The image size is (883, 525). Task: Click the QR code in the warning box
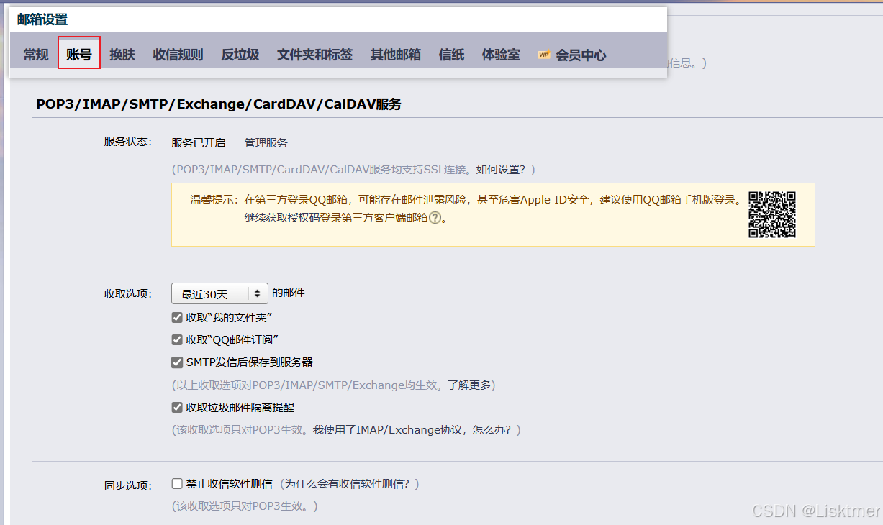pyautogui.click(x=773, y=214)
